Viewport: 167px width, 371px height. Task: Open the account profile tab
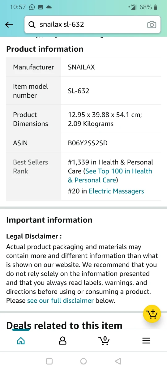pyautogui.click(x=62, y=341)
